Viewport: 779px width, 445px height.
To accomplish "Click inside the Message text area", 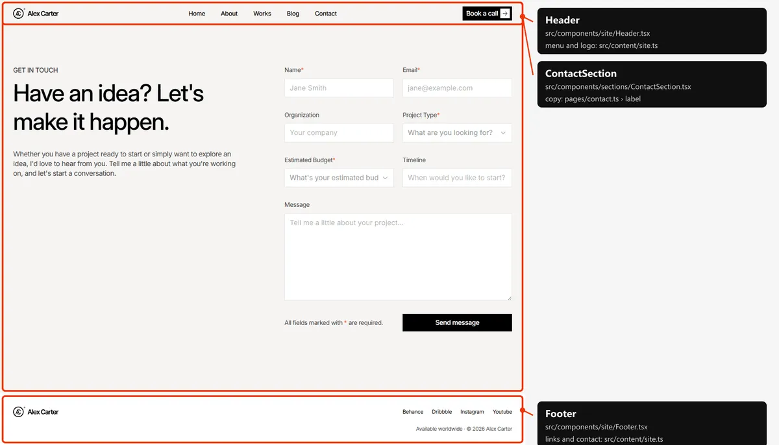I will [x=398, y=257].
